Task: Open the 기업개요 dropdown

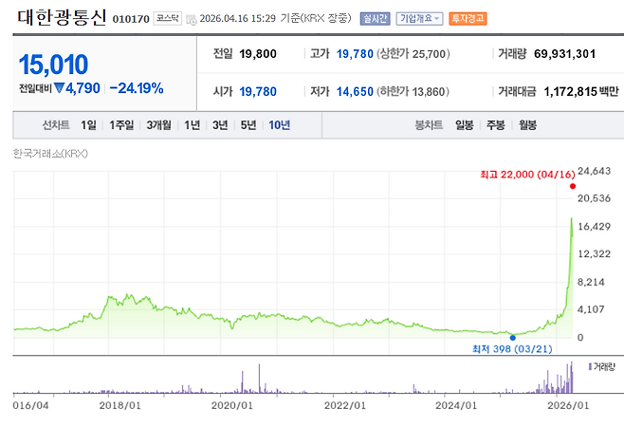Action: tap(419, 19)
